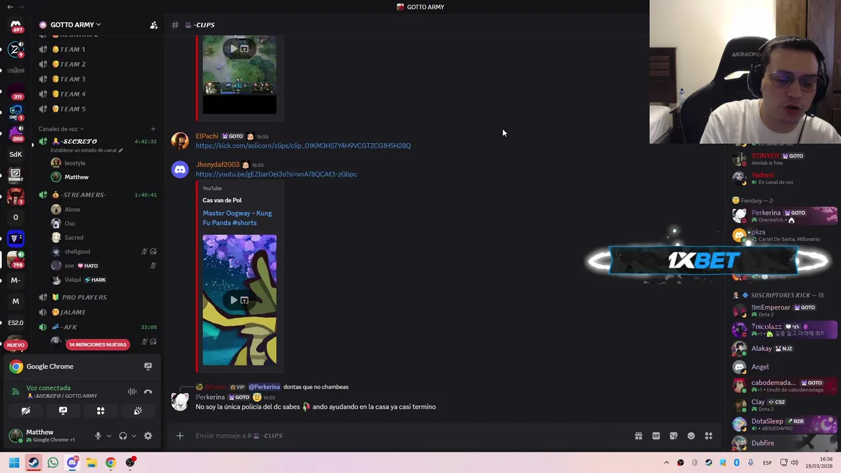
Task: Open the emoji picker
Action: click(x=691, y=436)
